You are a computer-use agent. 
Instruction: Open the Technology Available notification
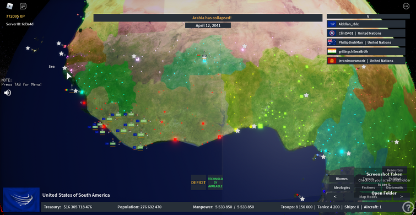point(215,182)
